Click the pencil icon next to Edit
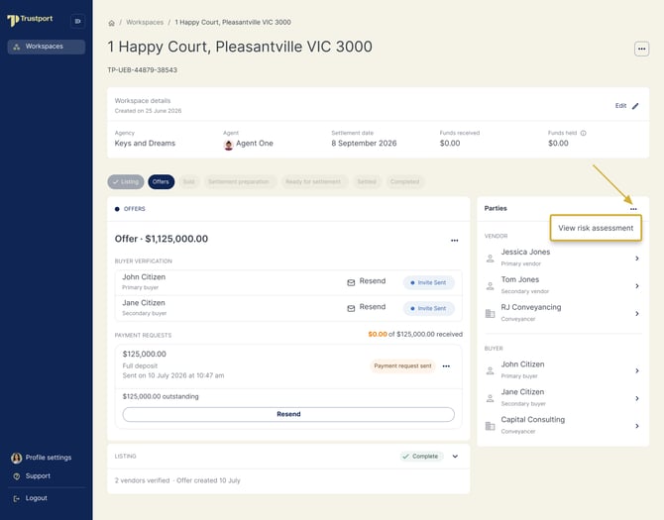The width and height of the screenshot is (664, 520). (635, 106)
